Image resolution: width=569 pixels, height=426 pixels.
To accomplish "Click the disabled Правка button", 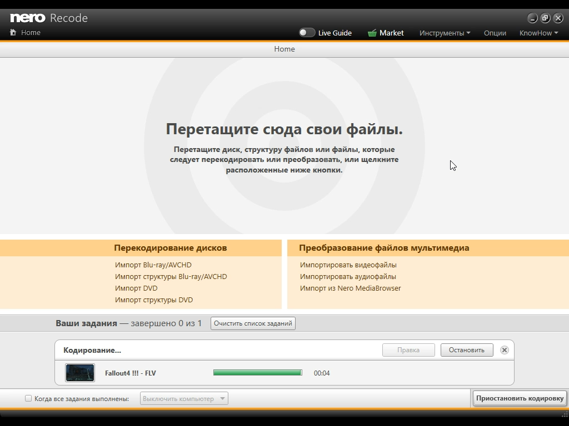I will tap(408, 350).
